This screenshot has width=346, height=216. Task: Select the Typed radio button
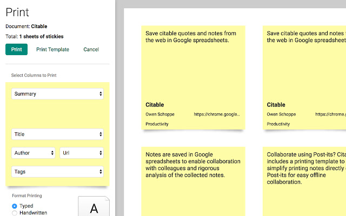[x=15, y=206]
